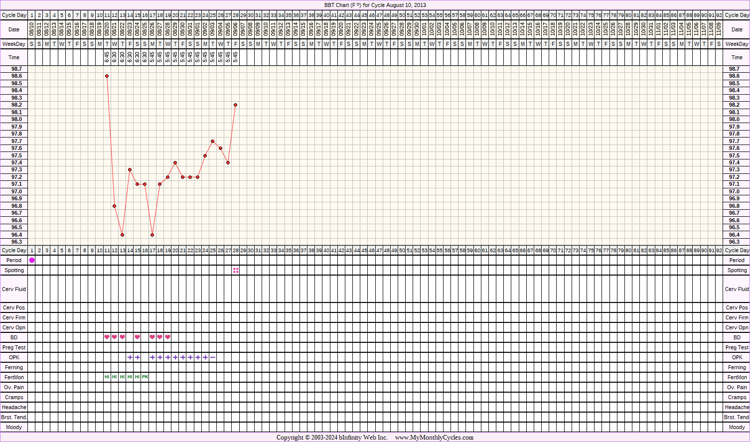
Task: Select the 97.3 temperature point on day 14
Action: (130, 169)
